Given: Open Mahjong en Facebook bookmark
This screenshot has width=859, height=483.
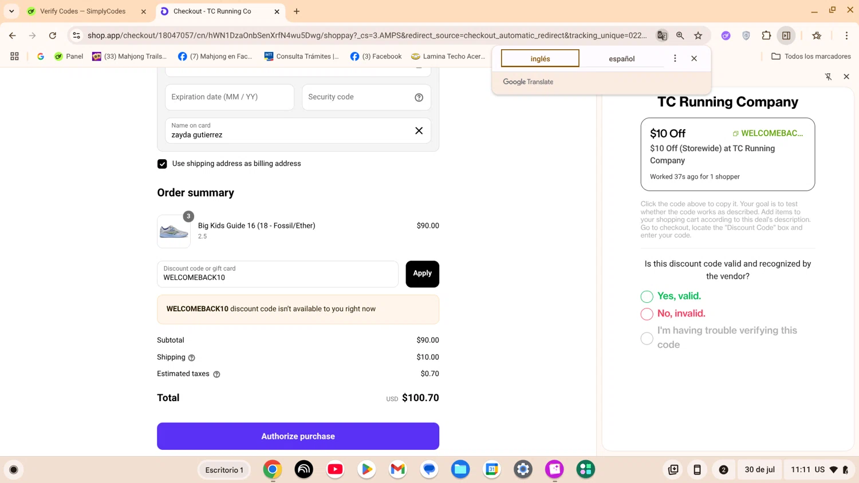Looking at the screenshot, I should [x=215, y=56].
